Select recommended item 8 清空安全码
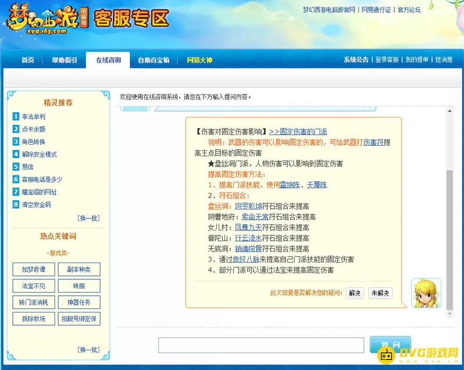The height and width of the screenshot is (370, 464). click(36, 204)
